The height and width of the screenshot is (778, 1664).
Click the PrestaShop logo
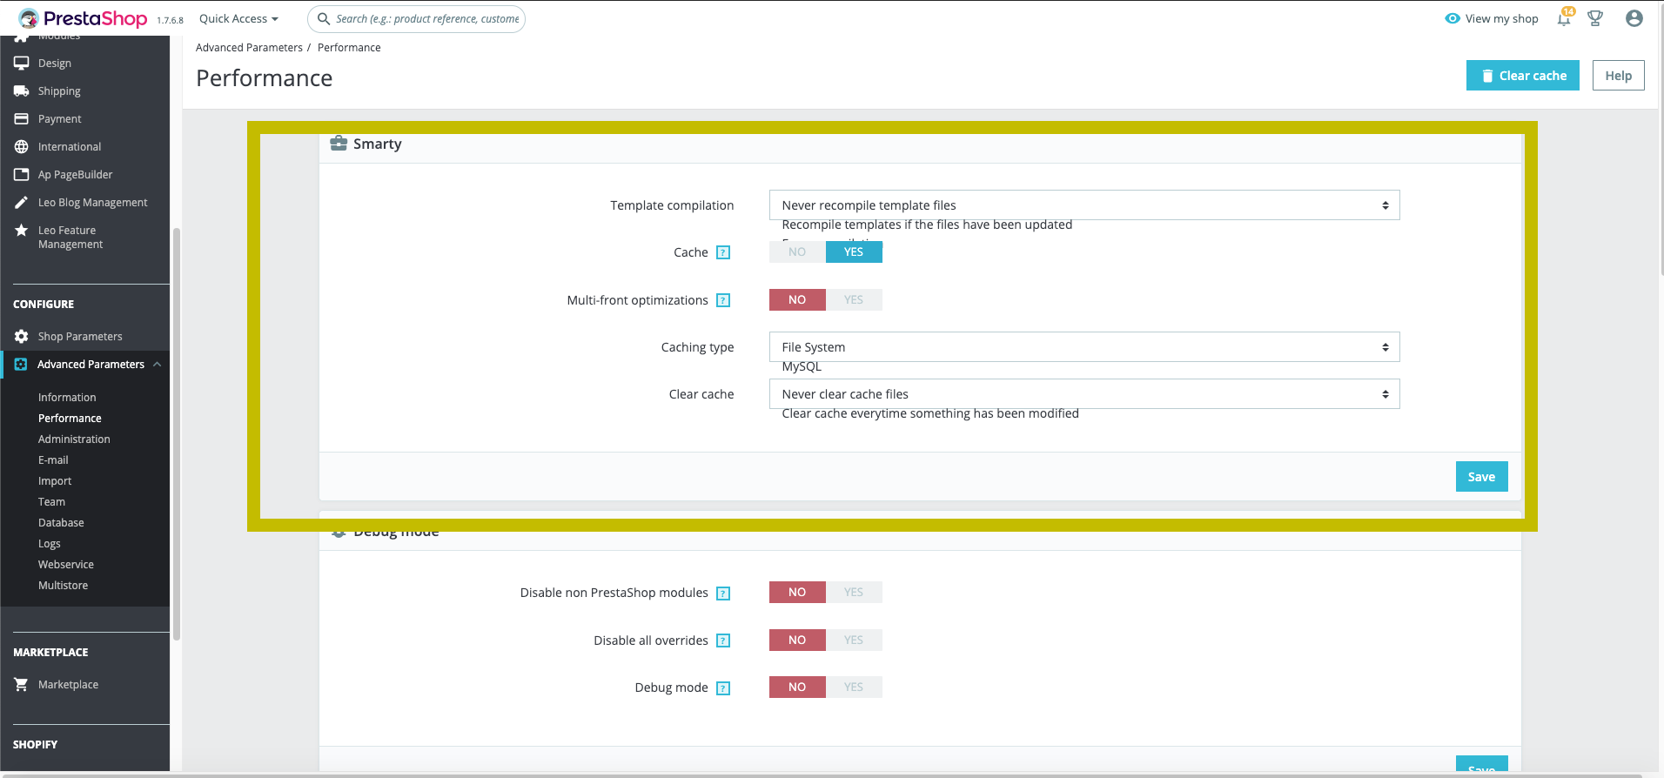(x=83, y=18)
